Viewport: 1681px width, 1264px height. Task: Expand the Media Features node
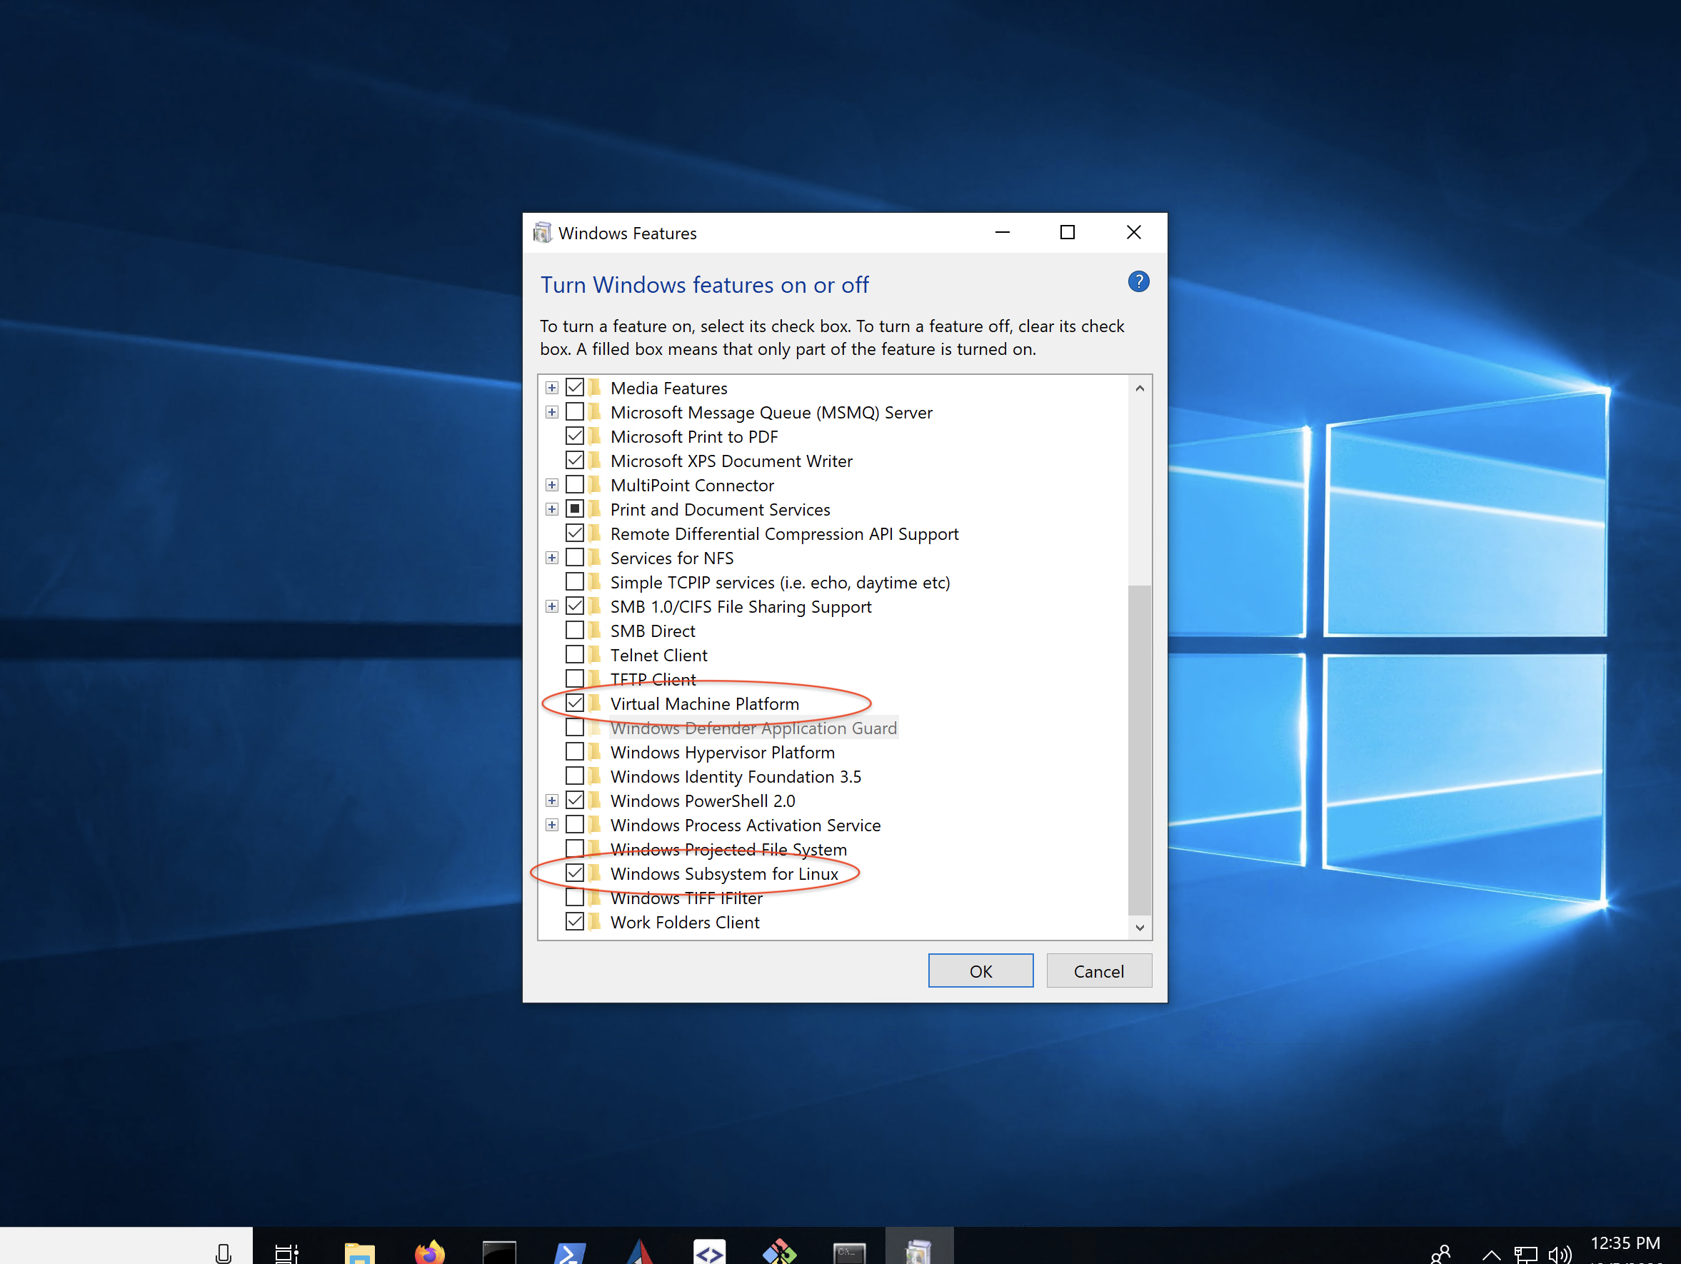[x=552, y=388]
